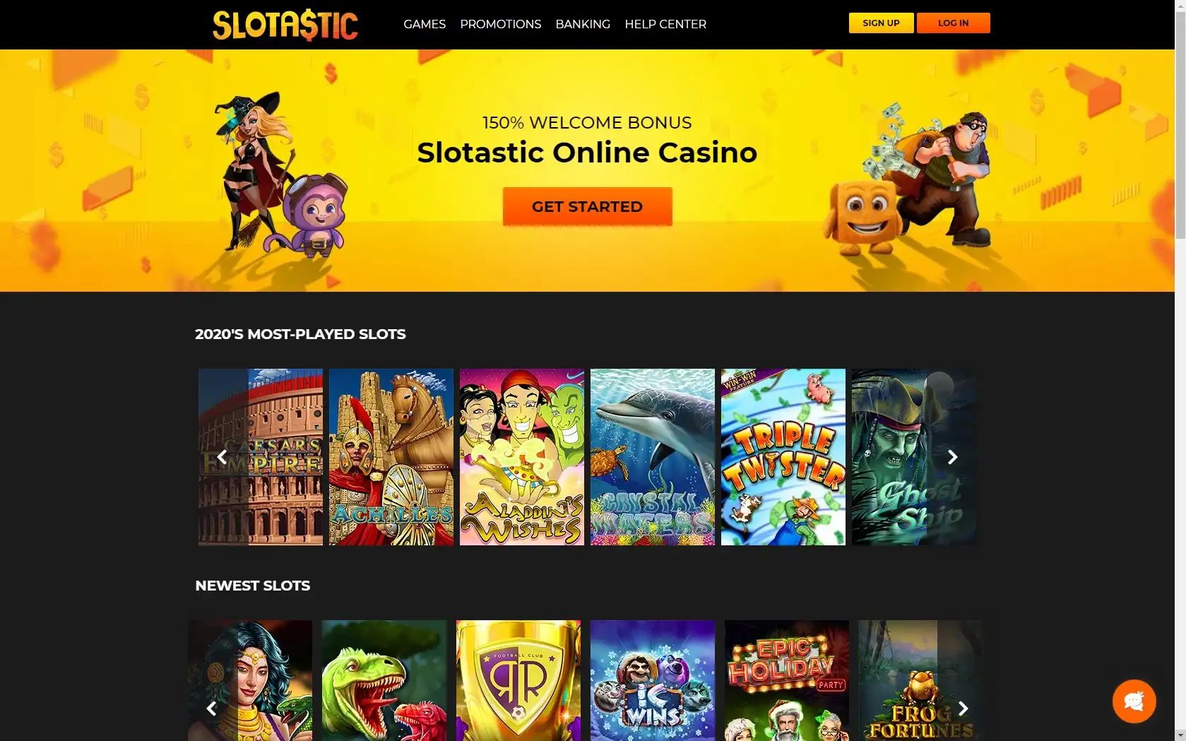Advance most-played slots carousel with right arrow

click(952, 457)
